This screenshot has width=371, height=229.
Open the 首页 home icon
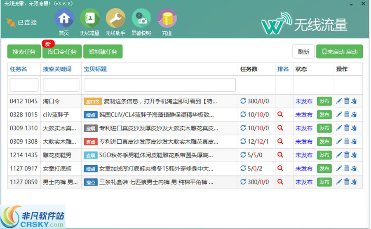[64, 19]
